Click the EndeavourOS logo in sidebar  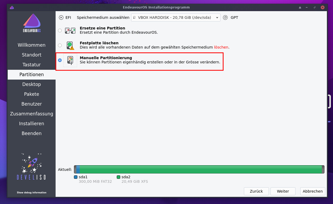32,23
